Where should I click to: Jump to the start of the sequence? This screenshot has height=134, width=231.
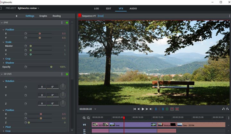pos(135,109)
